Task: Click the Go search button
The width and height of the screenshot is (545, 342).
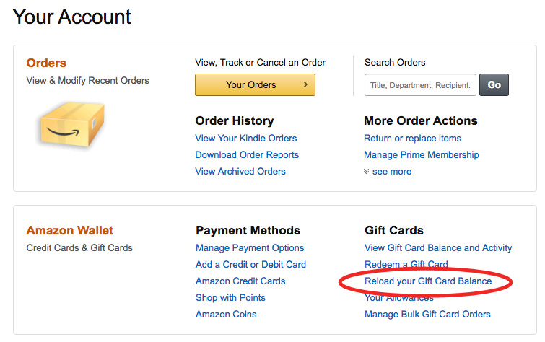Action: point(494,84)
